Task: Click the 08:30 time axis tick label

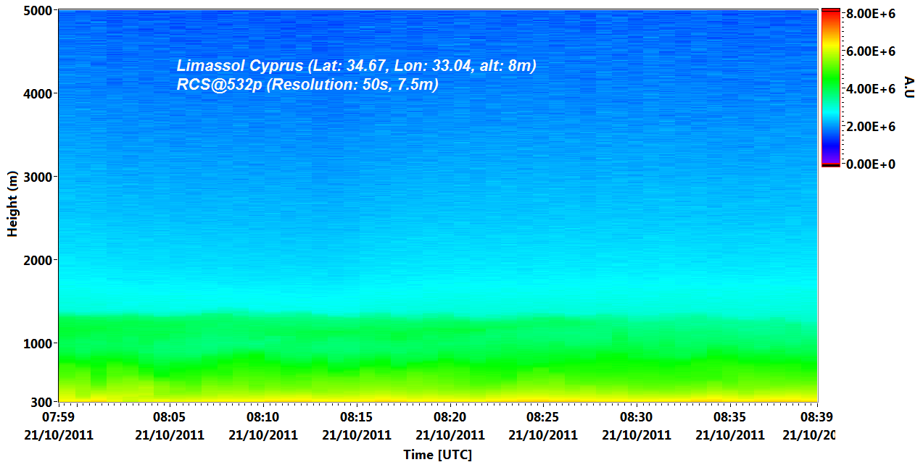Action: click(x=636, y=417)
